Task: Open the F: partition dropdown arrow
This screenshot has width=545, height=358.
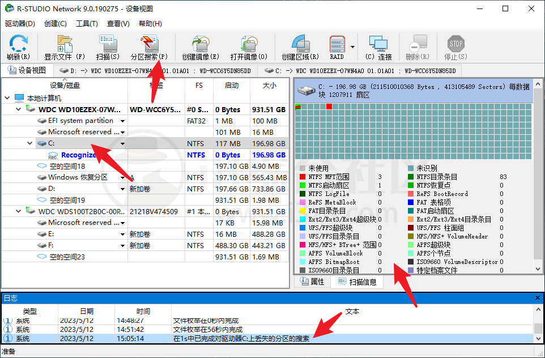Action: (123, 246)
